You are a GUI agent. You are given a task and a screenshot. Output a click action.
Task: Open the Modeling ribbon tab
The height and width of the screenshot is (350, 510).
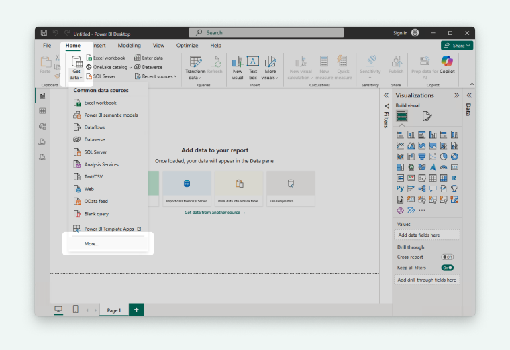click(130, 46)
